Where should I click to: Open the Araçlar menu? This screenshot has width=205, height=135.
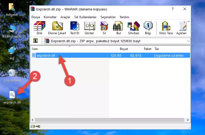[65, 17]
